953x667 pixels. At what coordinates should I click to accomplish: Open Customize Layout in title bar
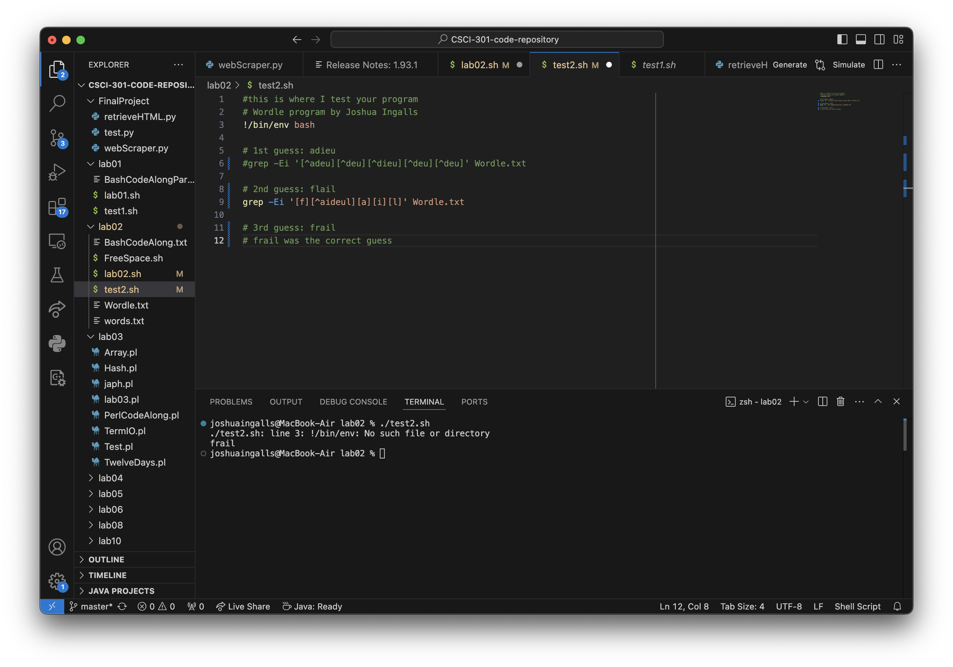click(899, 39)
